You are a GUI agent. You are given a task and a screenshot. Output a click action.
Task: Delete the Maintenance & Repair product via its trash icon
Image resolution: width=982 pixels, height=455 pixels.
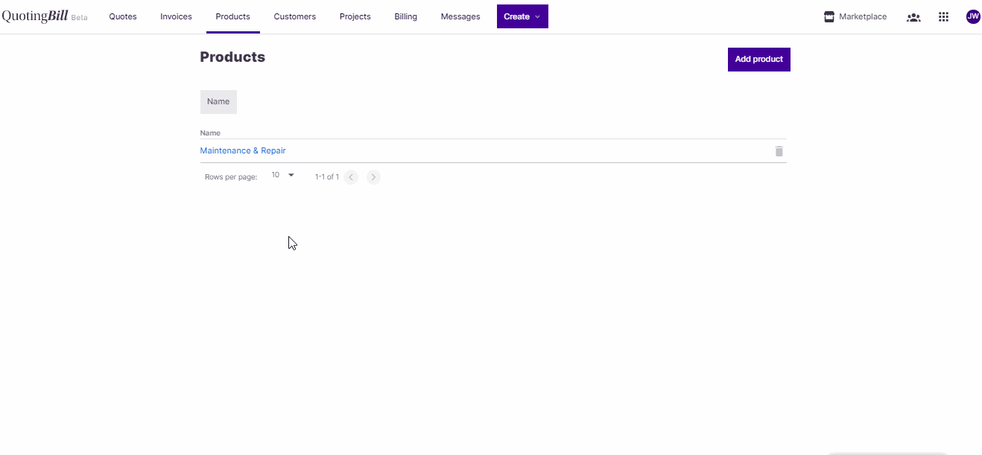[779, 151]
